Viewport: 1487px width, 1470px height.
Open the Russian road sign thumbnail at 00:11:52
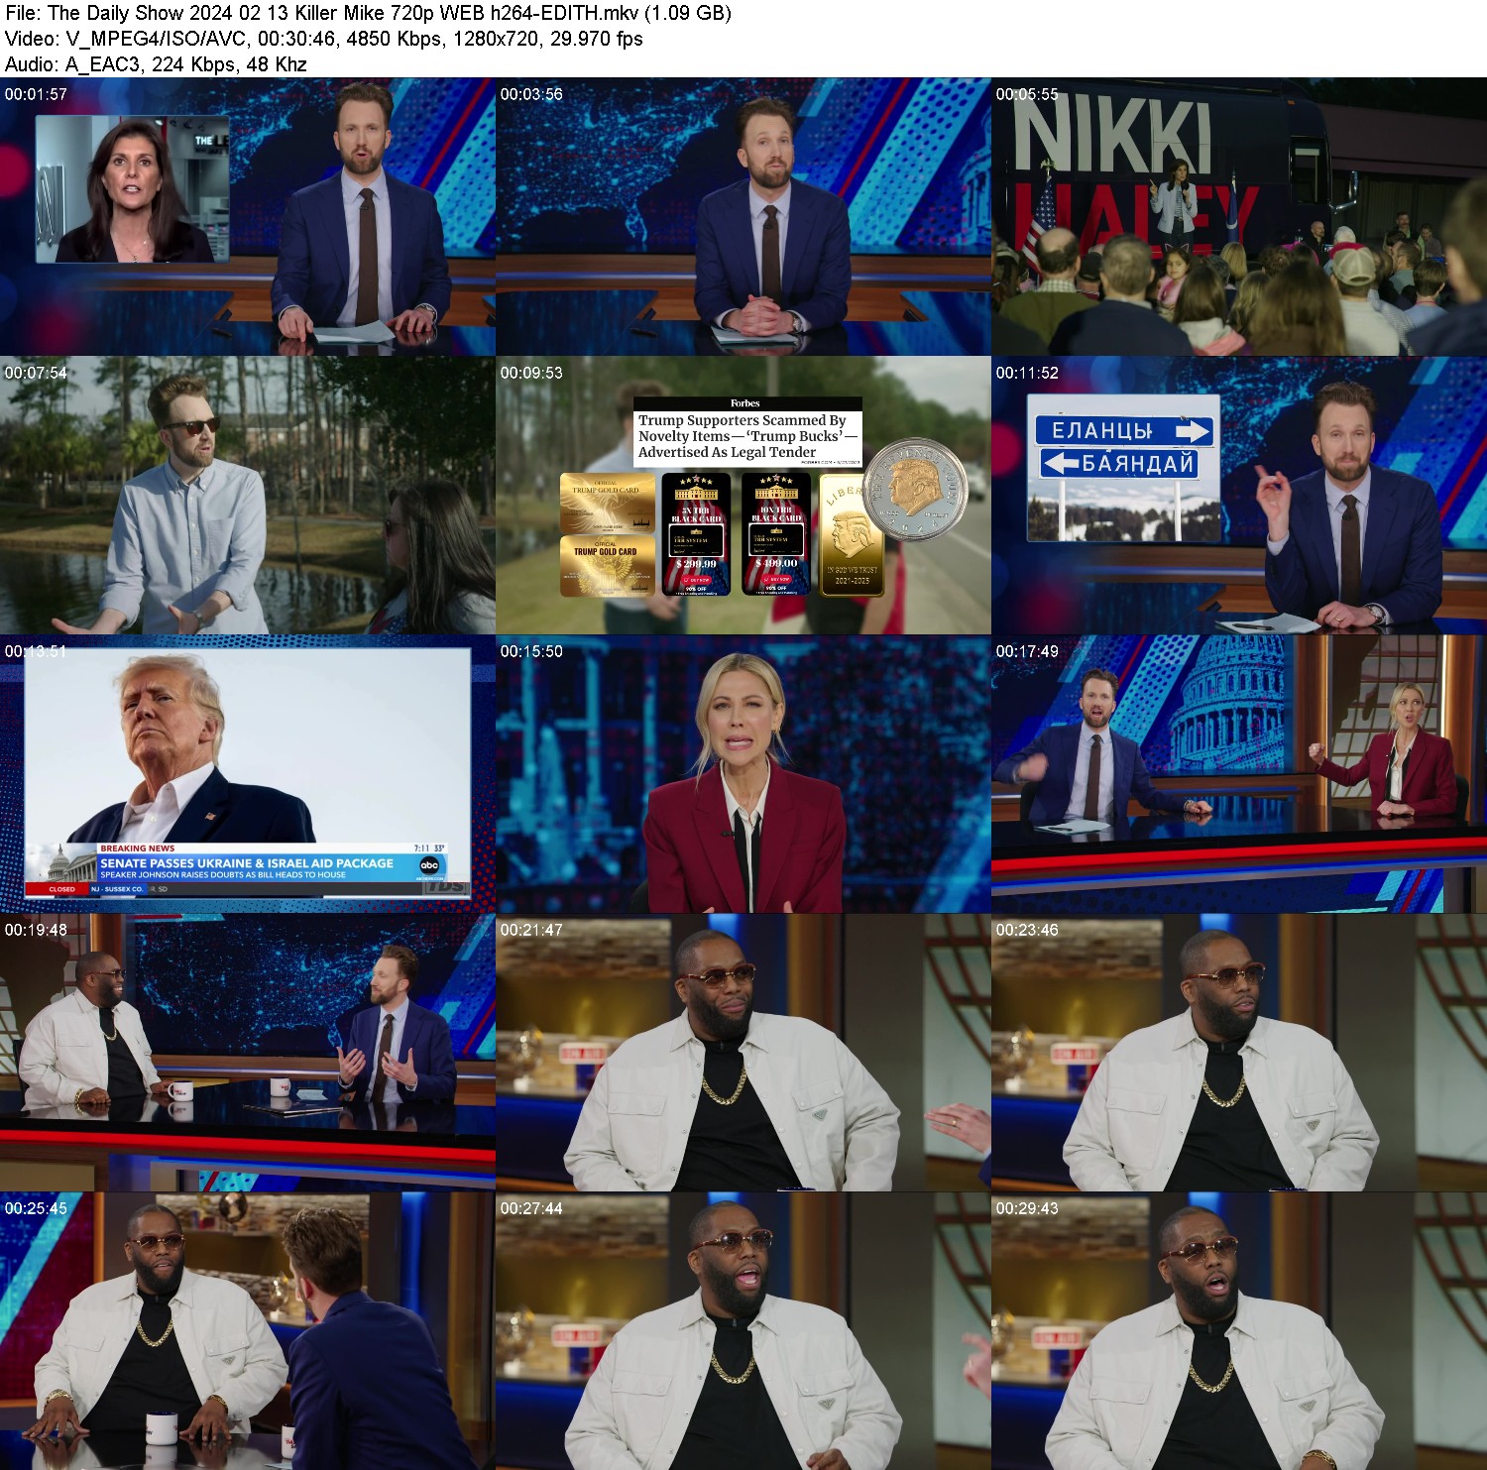point(1239,496)
